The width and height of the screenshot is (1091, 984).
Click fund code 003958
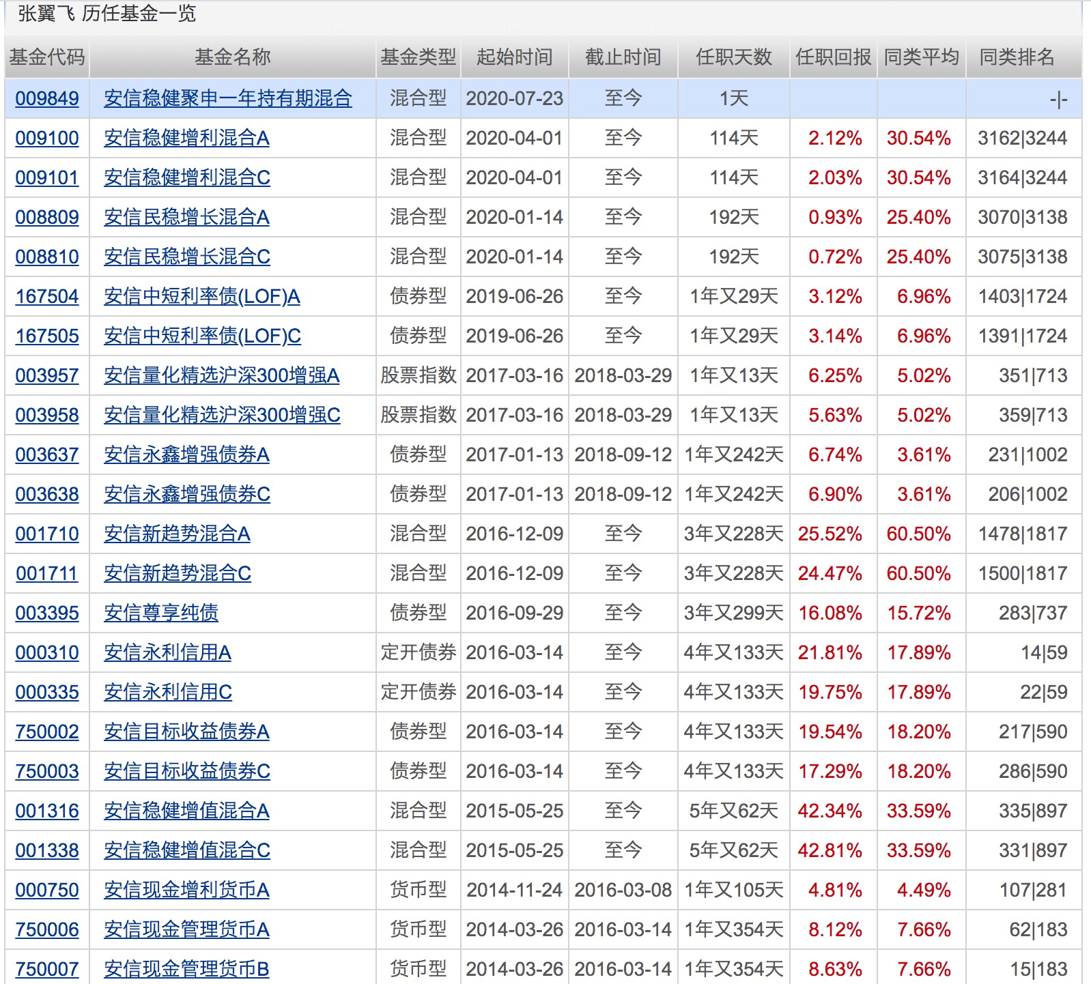click(47, 415)
